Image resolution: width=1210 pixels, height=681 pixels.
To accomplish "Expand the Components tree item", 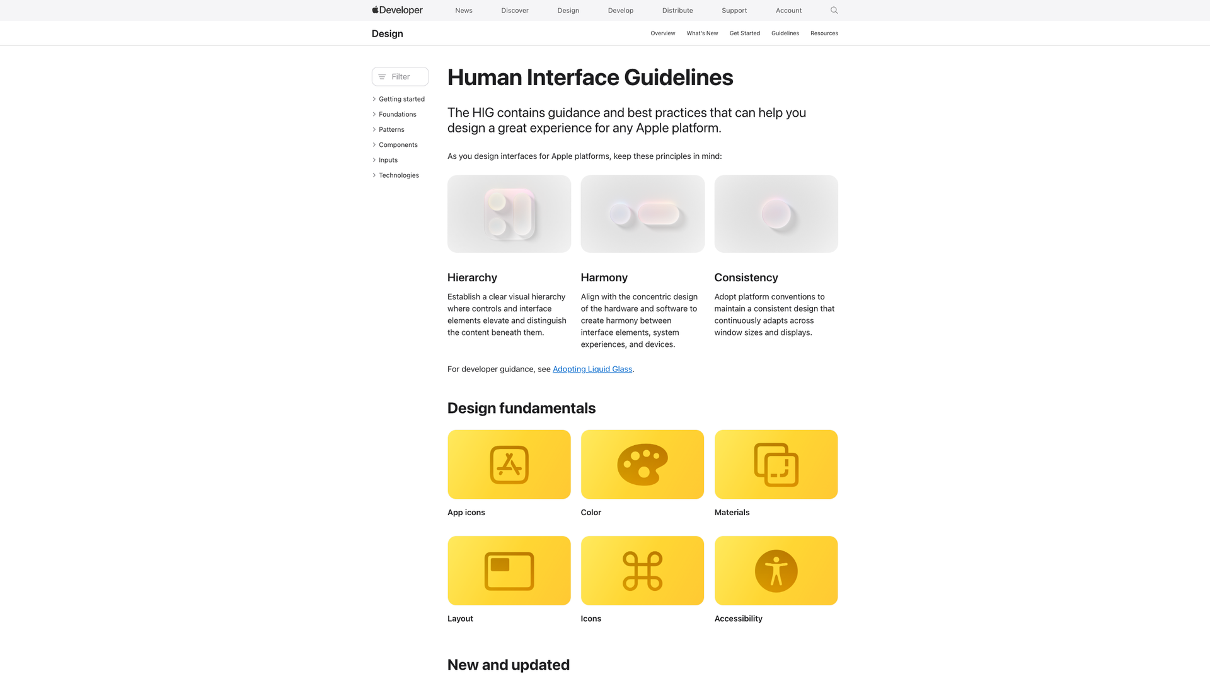I will click(398, 144).
